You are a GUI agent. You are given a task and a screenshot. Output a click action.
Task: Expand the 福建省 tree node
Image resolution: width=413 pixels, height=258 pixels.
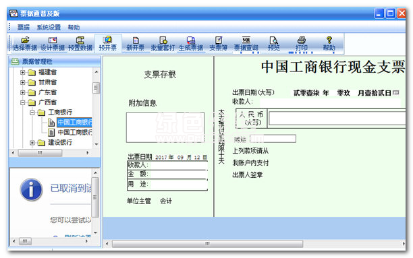pos(23,72)
